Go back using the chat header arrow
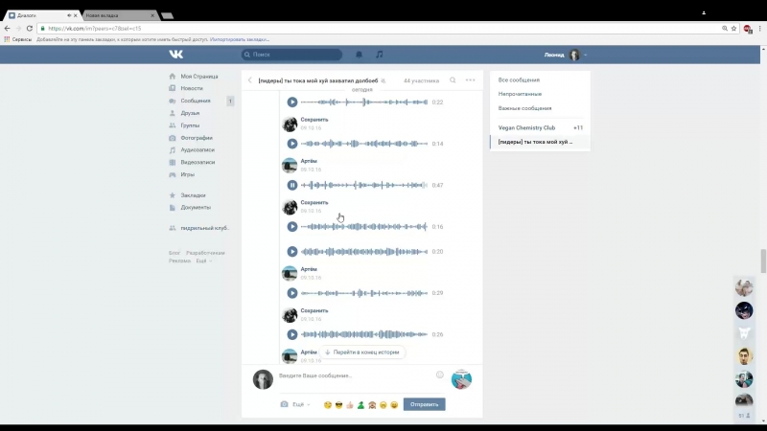This screenshot has height=431, width=767. (250, 80)
